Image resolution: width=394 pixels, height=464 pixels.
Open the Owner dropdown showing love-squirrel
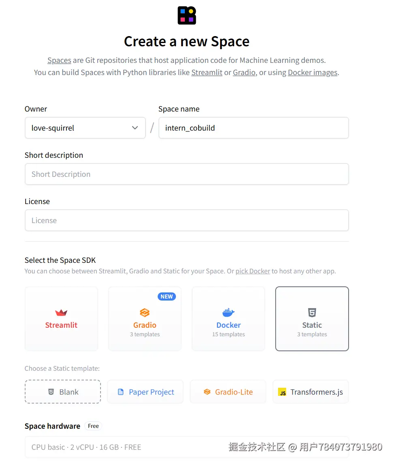pos(85,128)
